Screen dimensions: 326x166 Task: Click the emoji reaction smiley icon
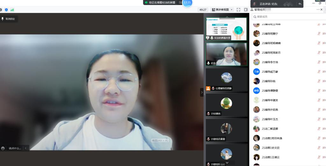point(3,148)
